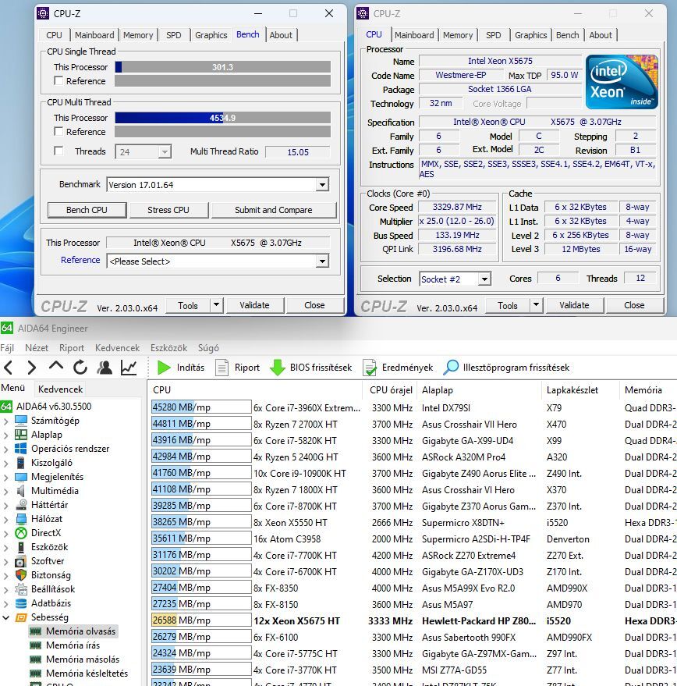Screen dimensions: 677x686
Task: Enable Multi Thread Reference checkbox
Action: pyautogui.click(x=58, y=131)
